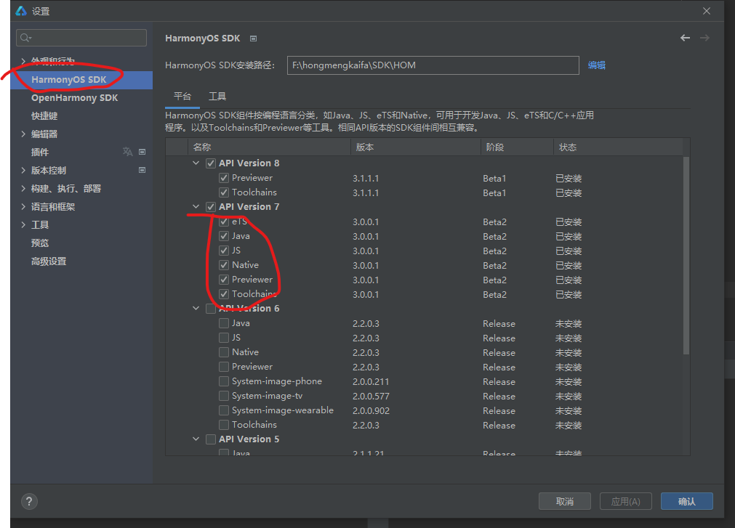This screenshot has height=528, width=735.
Task: Click the project-level icon on 插件 row
Action: [x=142, y=152]
